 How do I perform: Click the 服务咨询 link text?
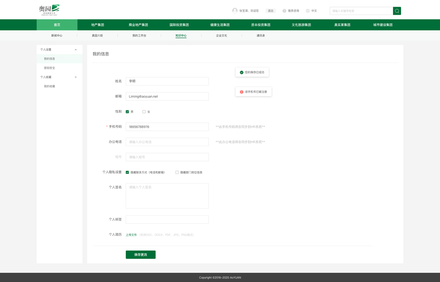click(x=294, y=11)
